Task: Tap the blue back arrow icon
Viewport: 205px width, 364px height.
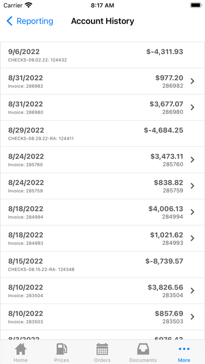Action: point(9,21)
